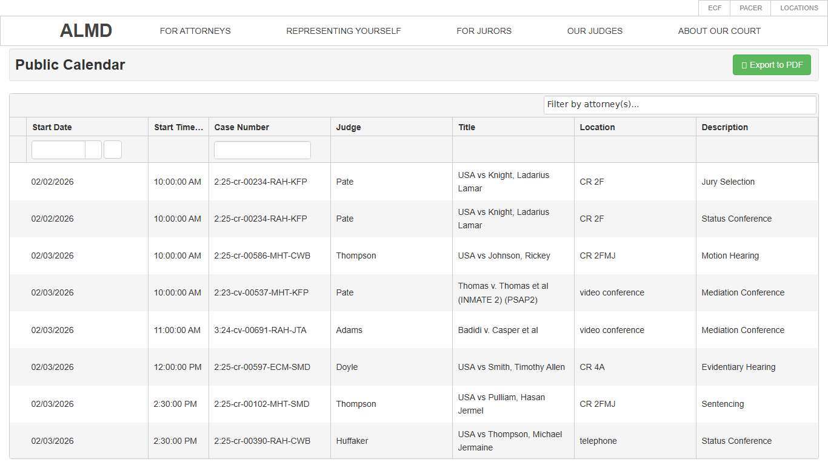Click the ALMD site logo
Screen dimensions: 828x465
86,31
